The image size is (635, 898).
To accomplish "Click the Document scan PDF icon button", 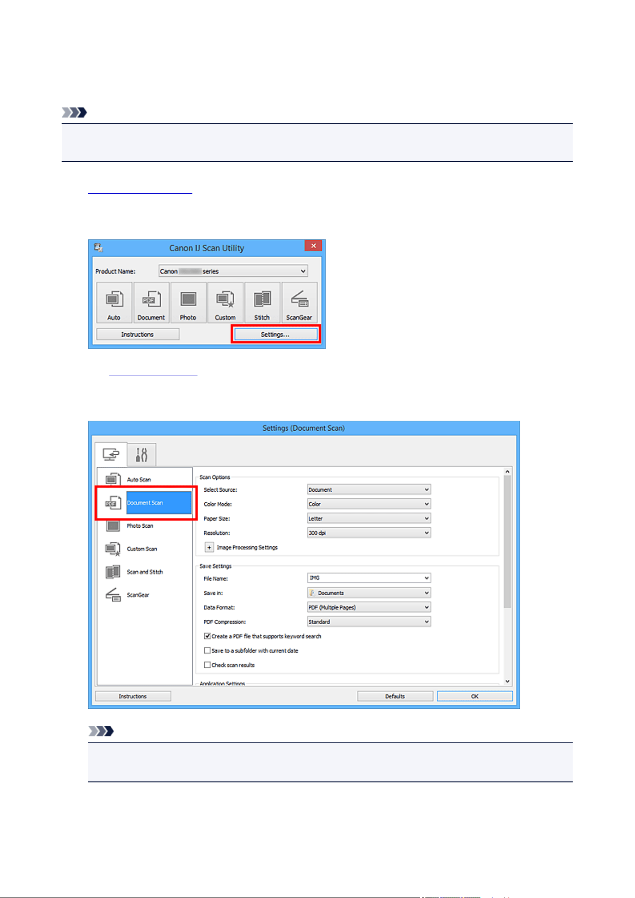I will pyautogui.click(x=151, y=303).
